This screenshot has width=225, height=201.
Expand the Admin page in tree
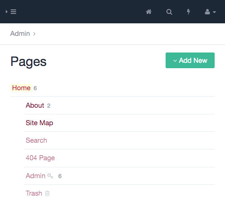(36, 176)
